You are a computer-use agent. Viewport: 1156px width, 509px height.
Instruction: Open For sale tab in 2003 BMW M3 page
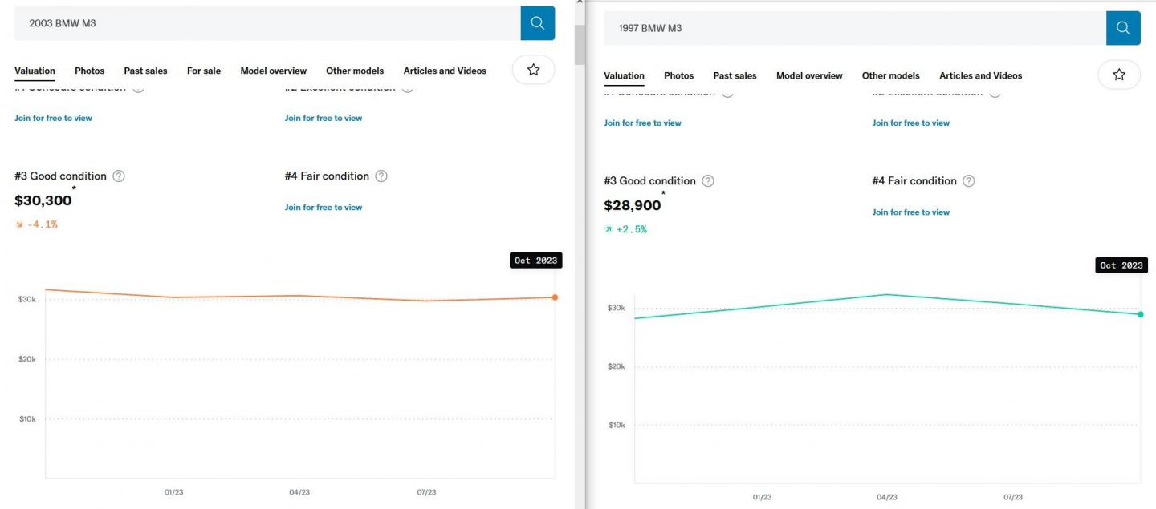204,71
